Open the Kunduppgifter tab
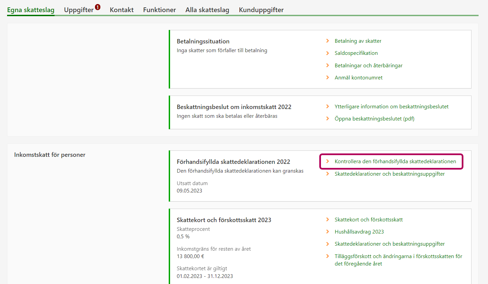This screenshot has width=488, height=284. click(261, 10)
